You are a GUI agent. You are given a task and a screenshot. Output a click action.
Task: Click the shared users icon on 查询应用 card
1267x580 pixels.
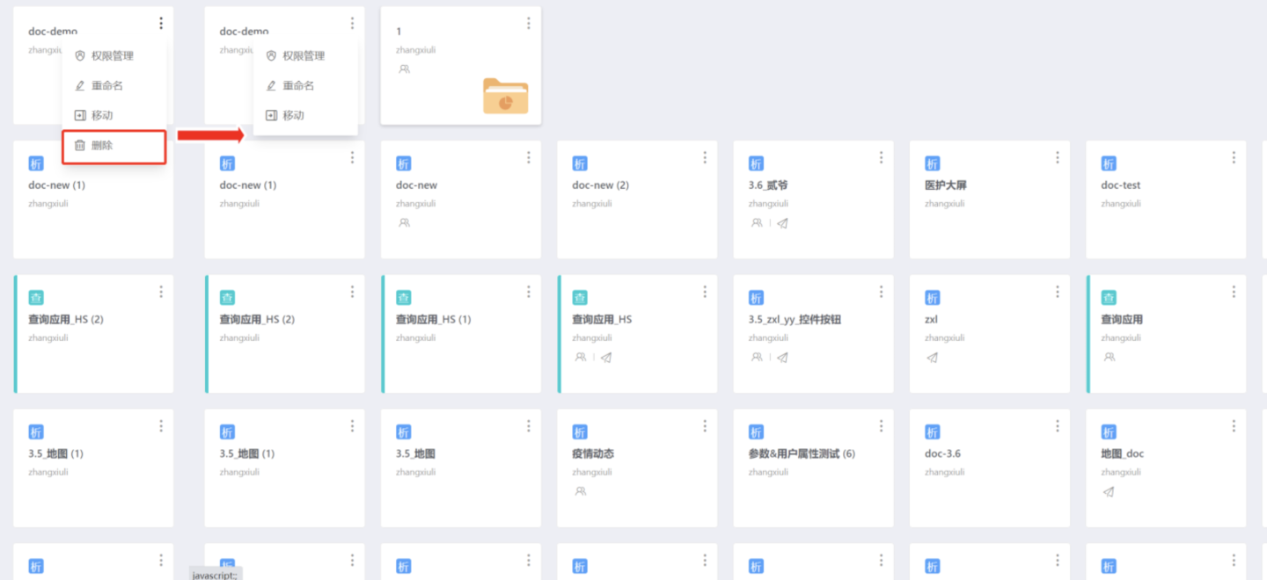coord(1109,358)
